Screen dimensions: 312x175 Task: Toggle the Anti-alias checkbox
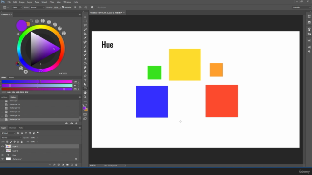[63, 7]
